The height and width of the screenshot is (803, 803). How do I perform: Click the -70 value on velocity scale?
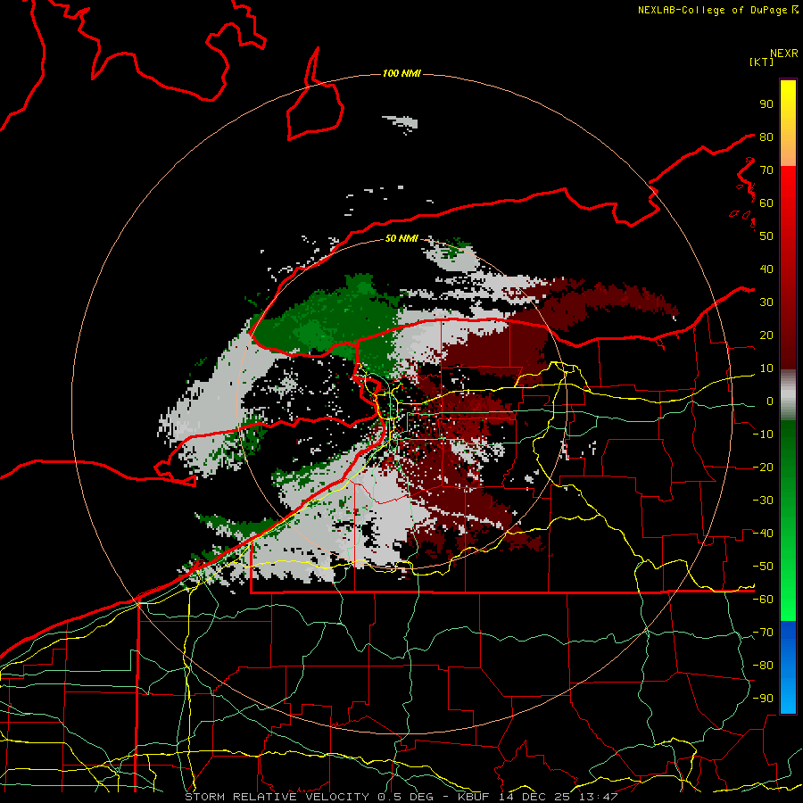(x=763, y=633)
